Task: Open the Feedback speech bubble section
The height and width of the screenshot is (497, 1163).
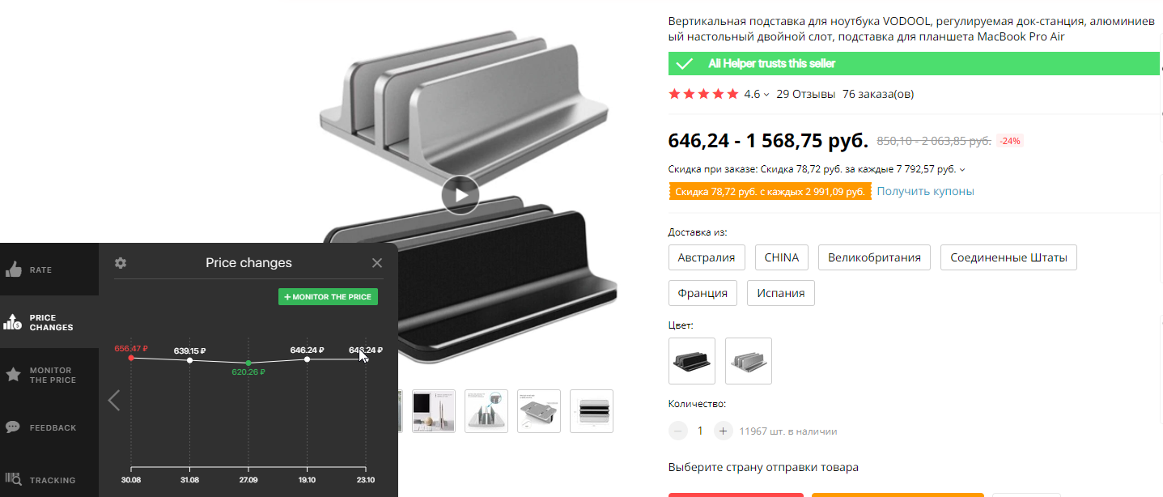Action: [49, 427]
